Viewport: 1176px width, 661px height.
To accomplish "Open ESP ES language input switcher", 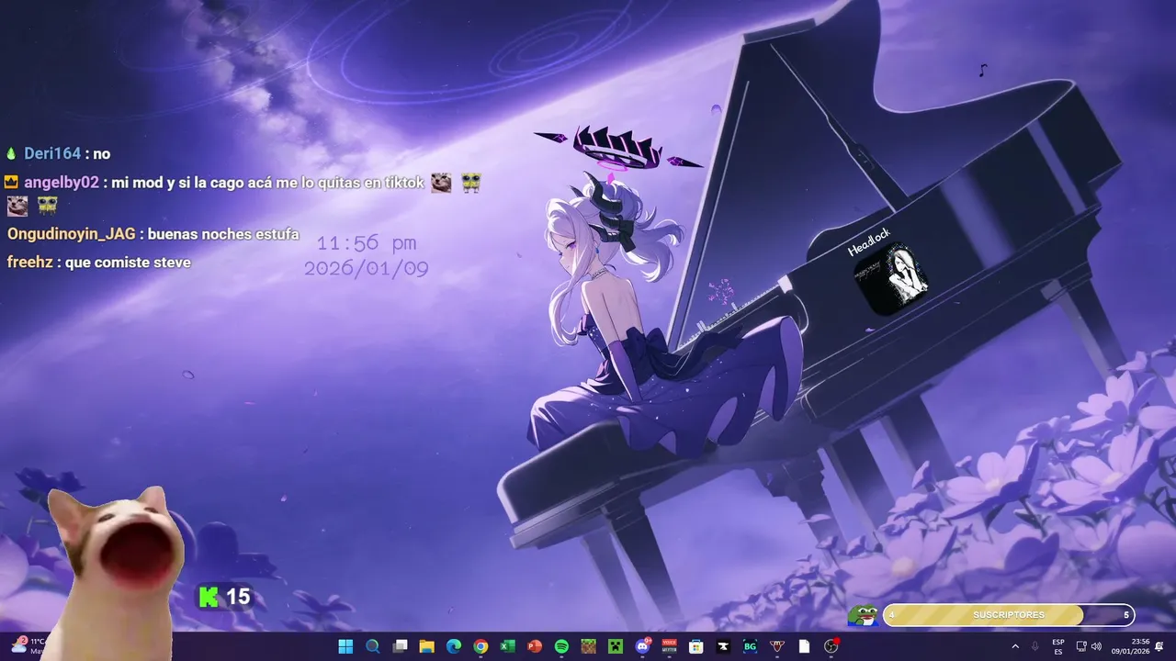I will click(x=1058, y=646).
